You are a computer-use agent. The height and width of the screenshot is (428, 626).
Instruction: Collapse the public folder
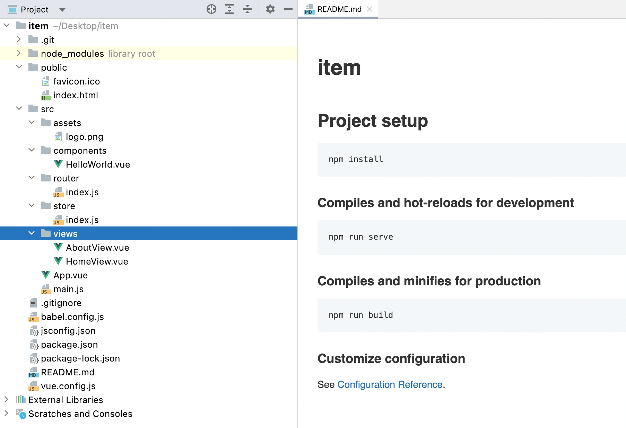coord(19,67)
